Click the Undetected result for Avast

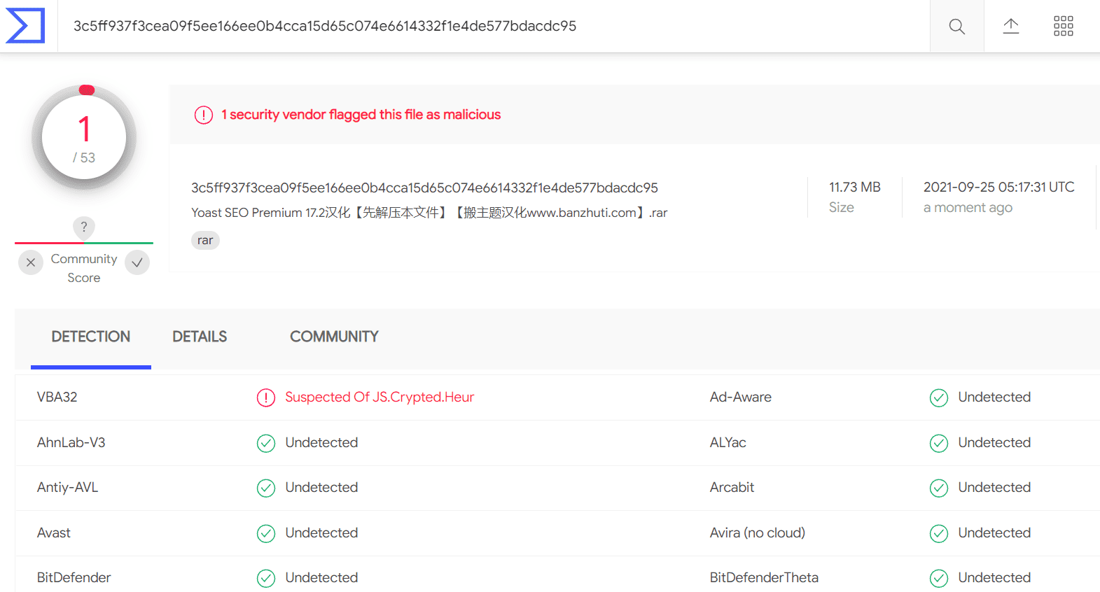[321, 533]
